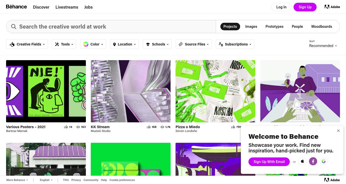The image size is (346, 184).
Task: Click the Behance logo
Action: [16, 7]
